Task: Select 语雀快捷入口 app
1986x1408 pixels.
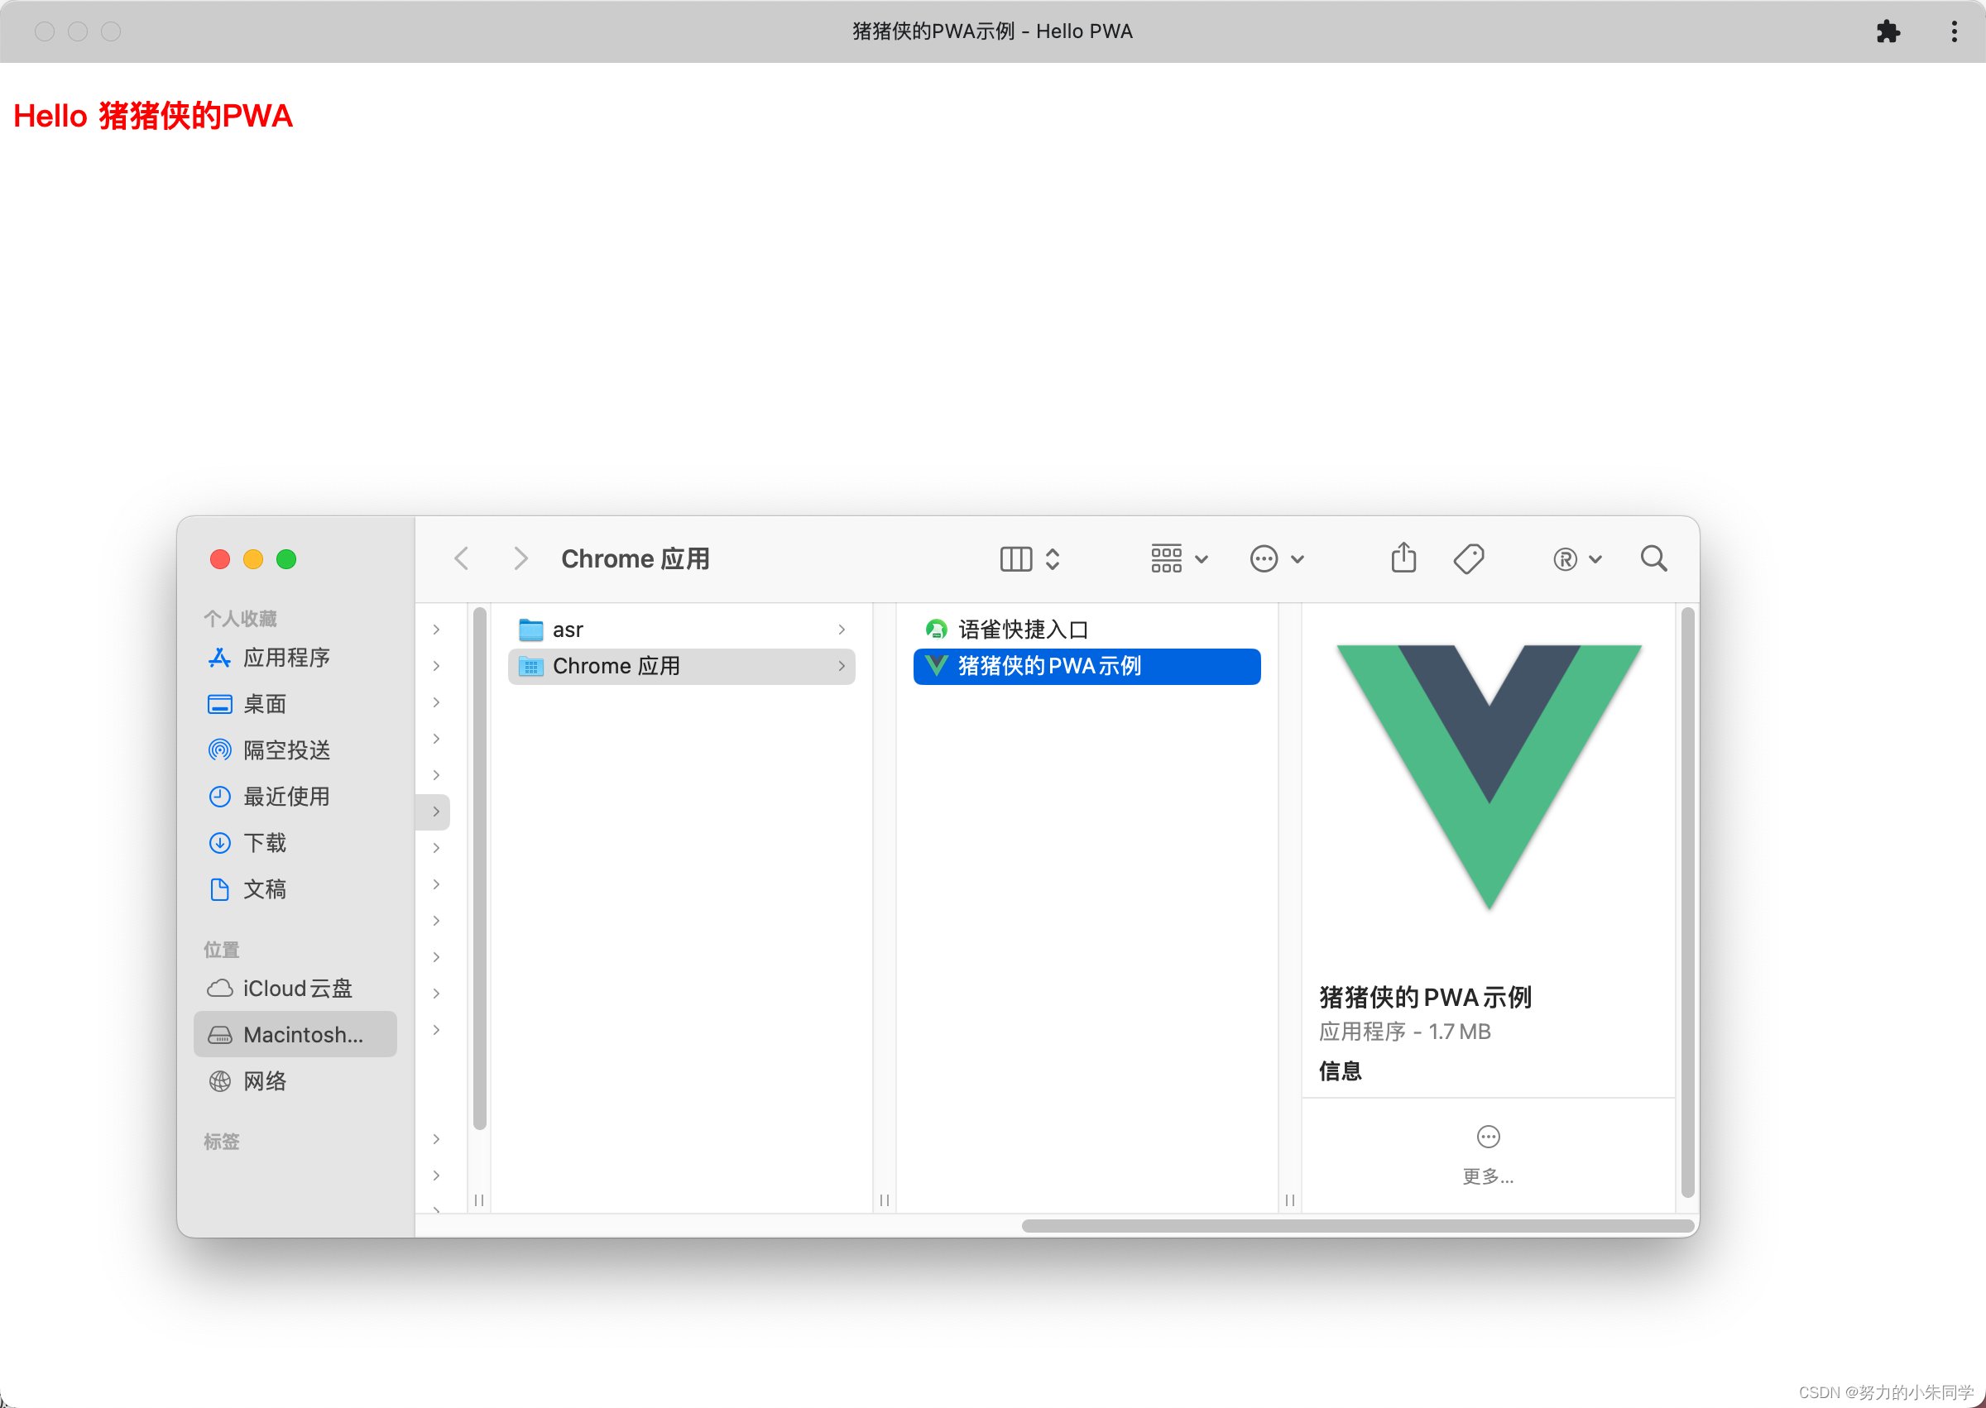Action: pos(1087,630)
